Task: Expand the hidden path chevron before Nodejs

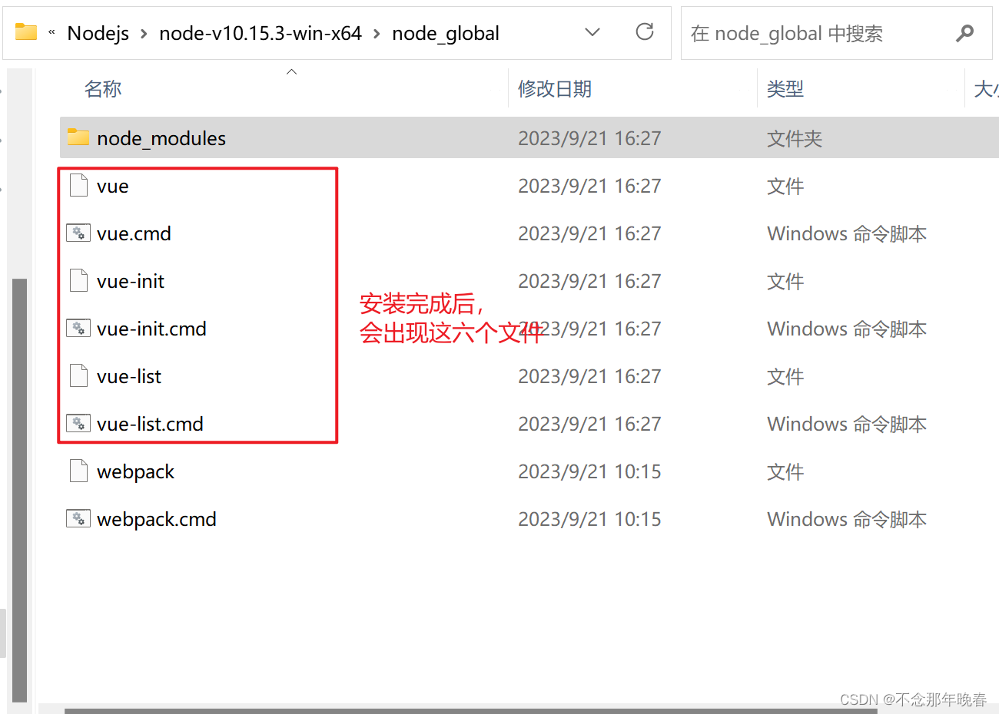Action: point(51,33)
